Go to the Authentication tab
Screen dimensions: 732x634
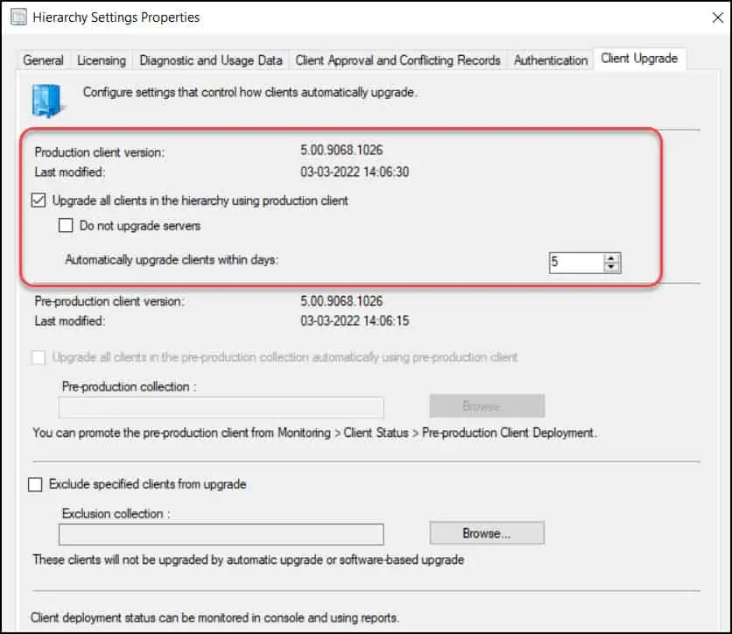551,60
